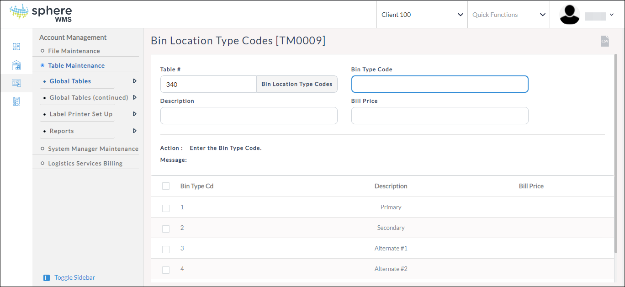Screen dimensions: 625x287
Task: Click the Toggle Sidebar link
Action: [x=75, y=277]
